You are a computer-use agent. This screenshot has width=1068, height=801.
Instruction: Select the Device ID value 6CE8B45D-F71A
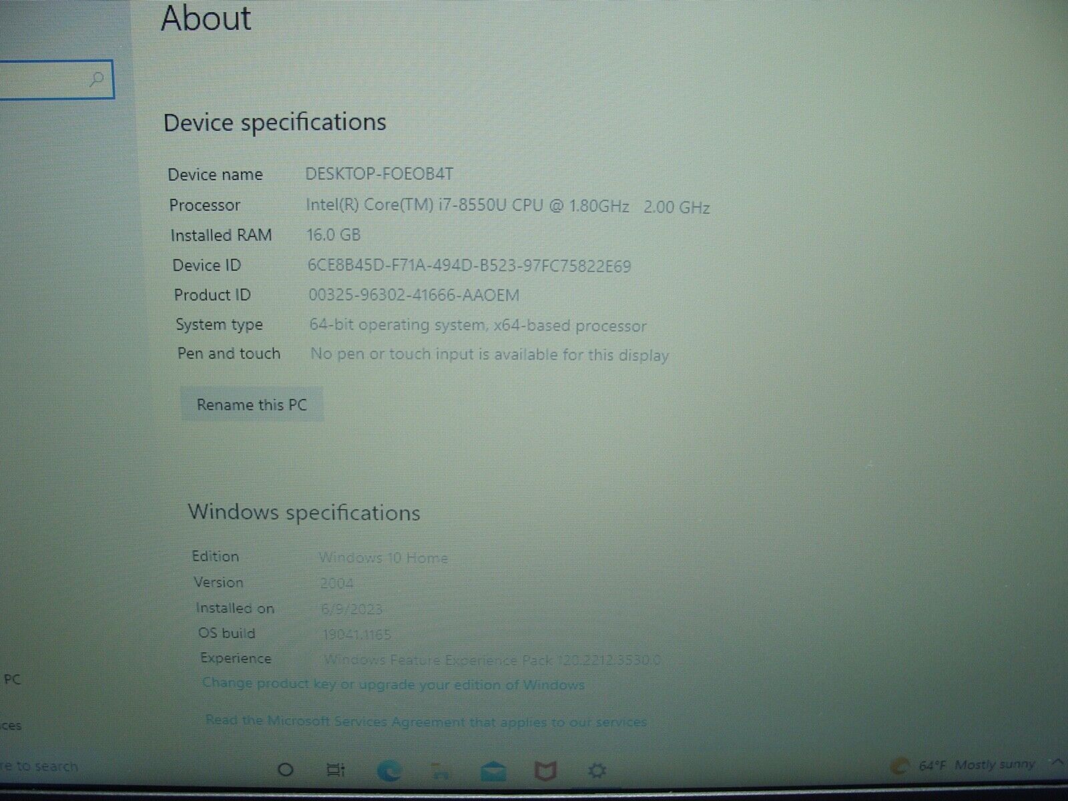[469, 266]
